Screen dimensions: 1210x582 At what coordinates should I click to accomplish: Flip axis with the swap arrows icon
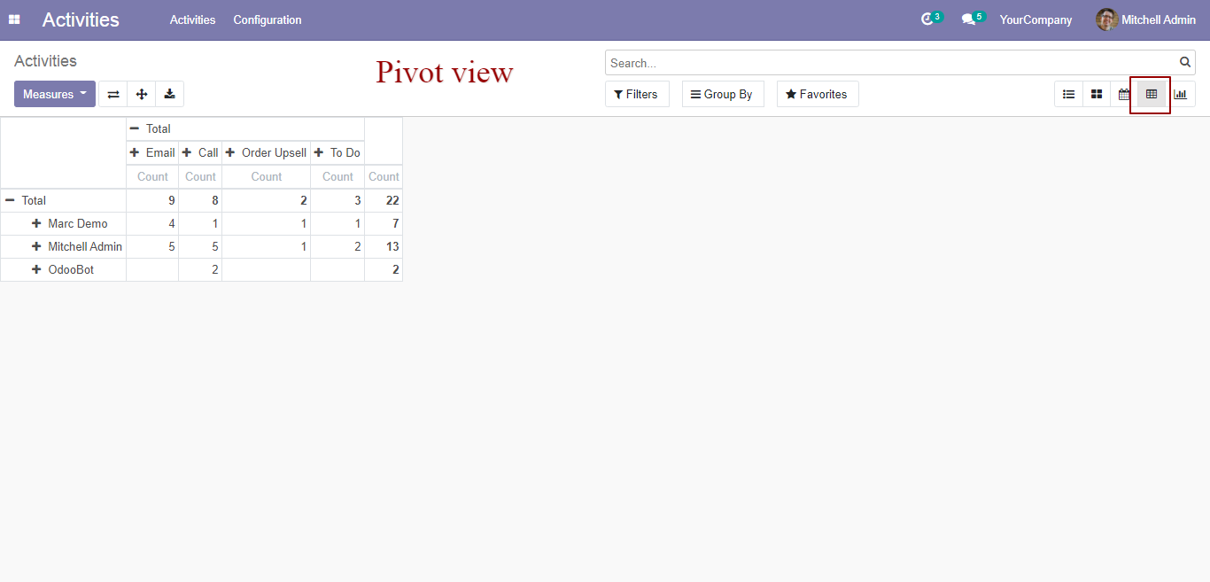pyautogui.click(x=113, y=94)
